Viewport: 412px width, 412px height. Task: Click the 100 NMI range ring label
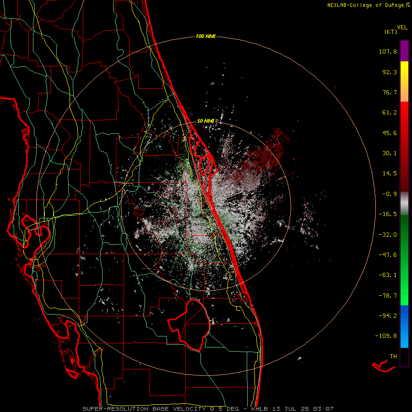(x=206, y=36)
